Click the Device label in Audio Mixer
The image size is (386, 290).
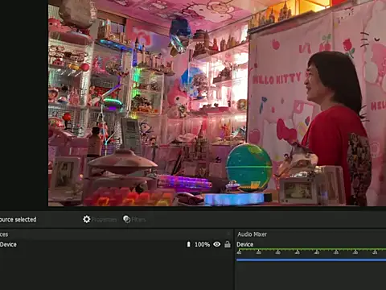coord(244,244)
